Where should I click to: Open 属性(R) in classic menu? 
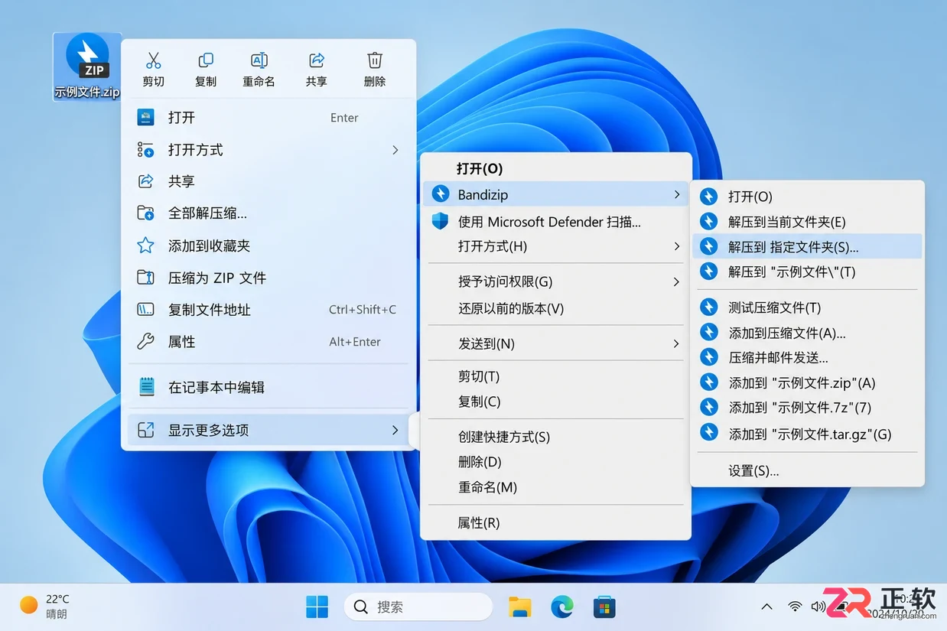click(556, 522)
